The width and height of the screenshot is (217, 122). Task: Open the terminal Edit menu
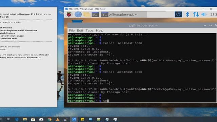[80, 30]
